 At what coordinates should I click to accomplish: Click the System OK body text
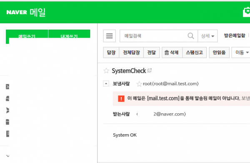point(125,135)
